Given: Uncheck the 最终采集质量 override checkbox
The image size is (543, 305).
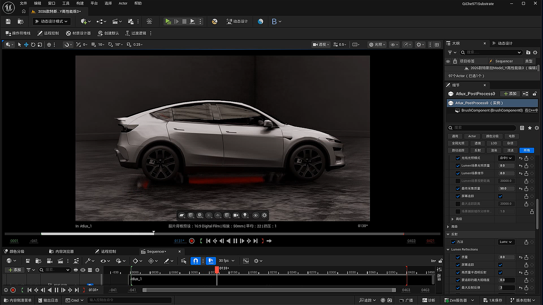Looking at the screenshot, I should 458,189.
